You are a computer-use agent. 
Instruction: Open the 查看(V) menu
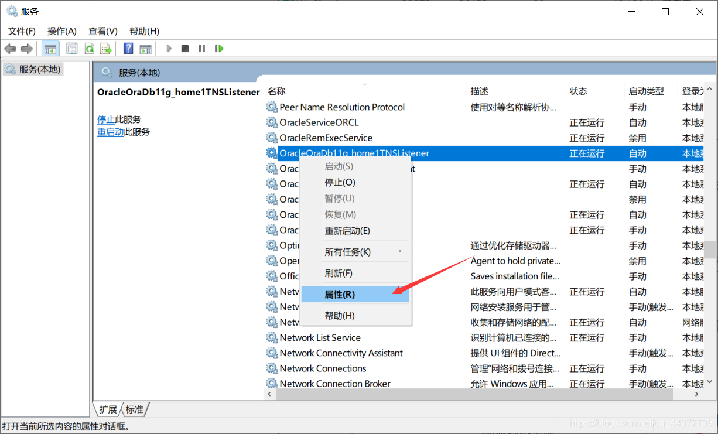(x=103, y=31)
